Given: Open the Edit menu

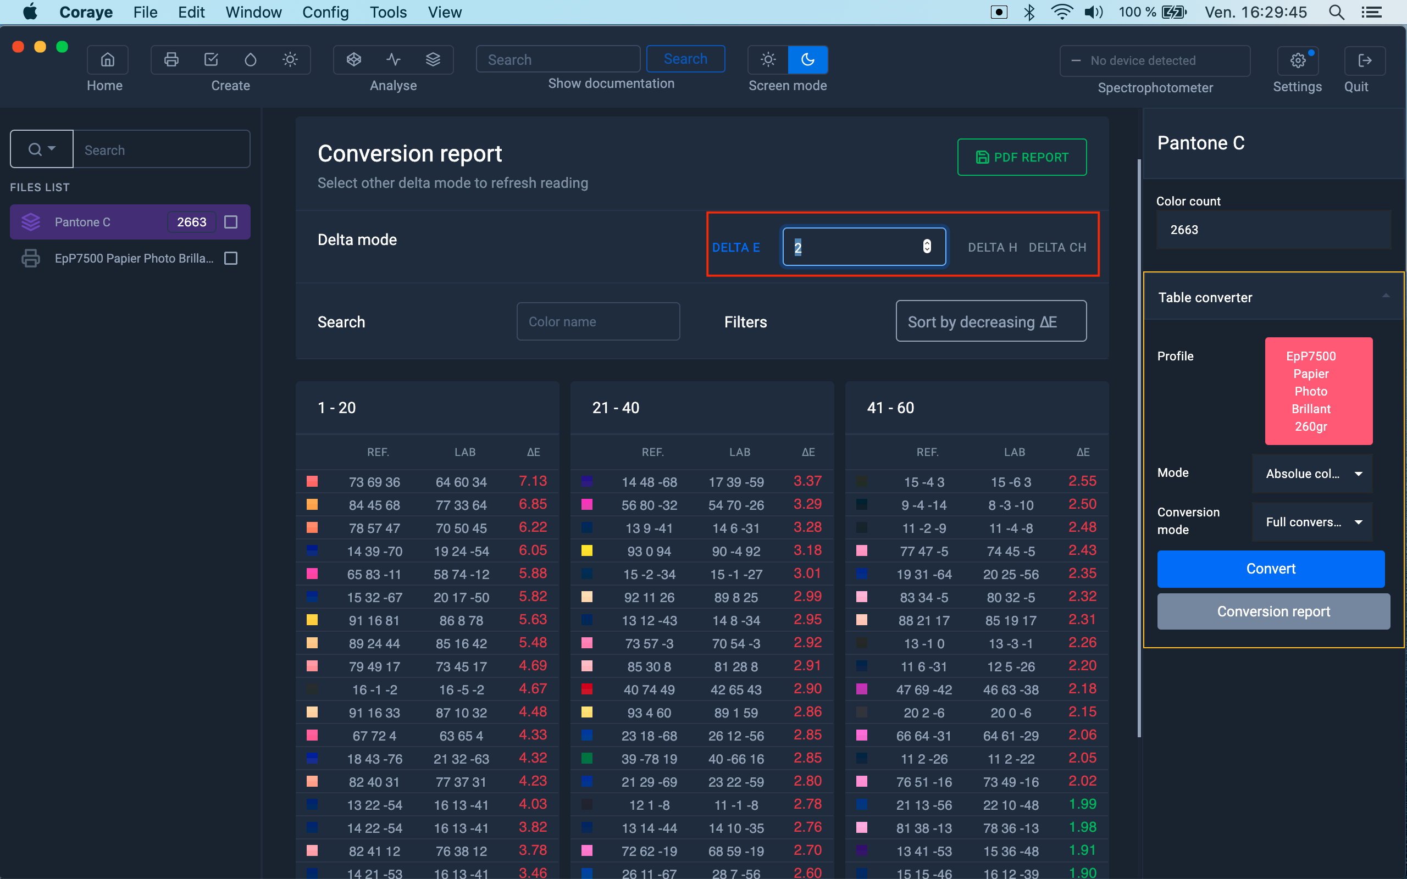Looking at the screenshot, I should pyautogui.click(x=191, y=12).
